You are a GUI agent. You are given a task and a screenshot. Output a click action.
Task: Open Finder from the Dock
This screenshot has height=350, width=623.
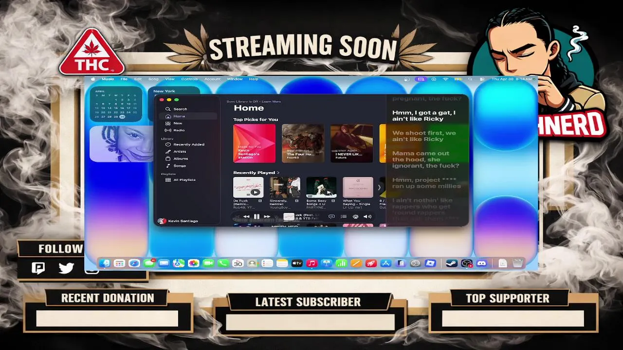(x=104, y=263)
